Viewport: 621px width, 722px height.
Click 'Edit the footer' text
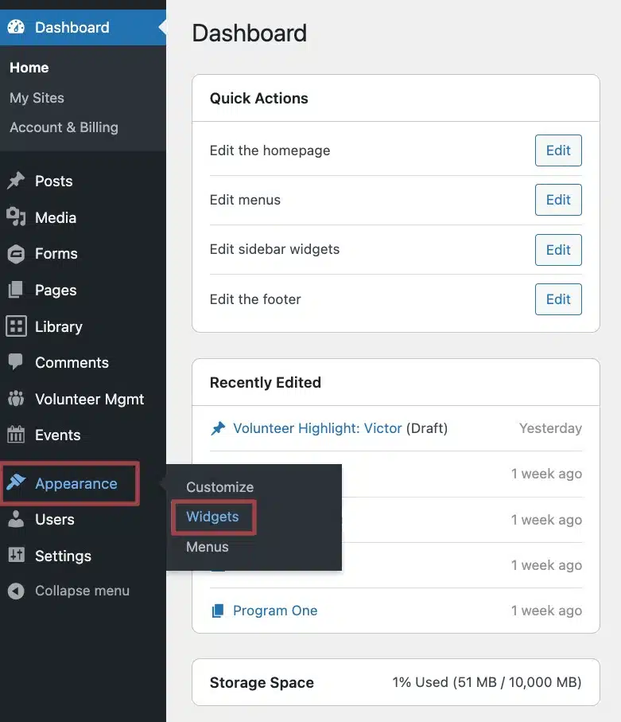[255, 299]
